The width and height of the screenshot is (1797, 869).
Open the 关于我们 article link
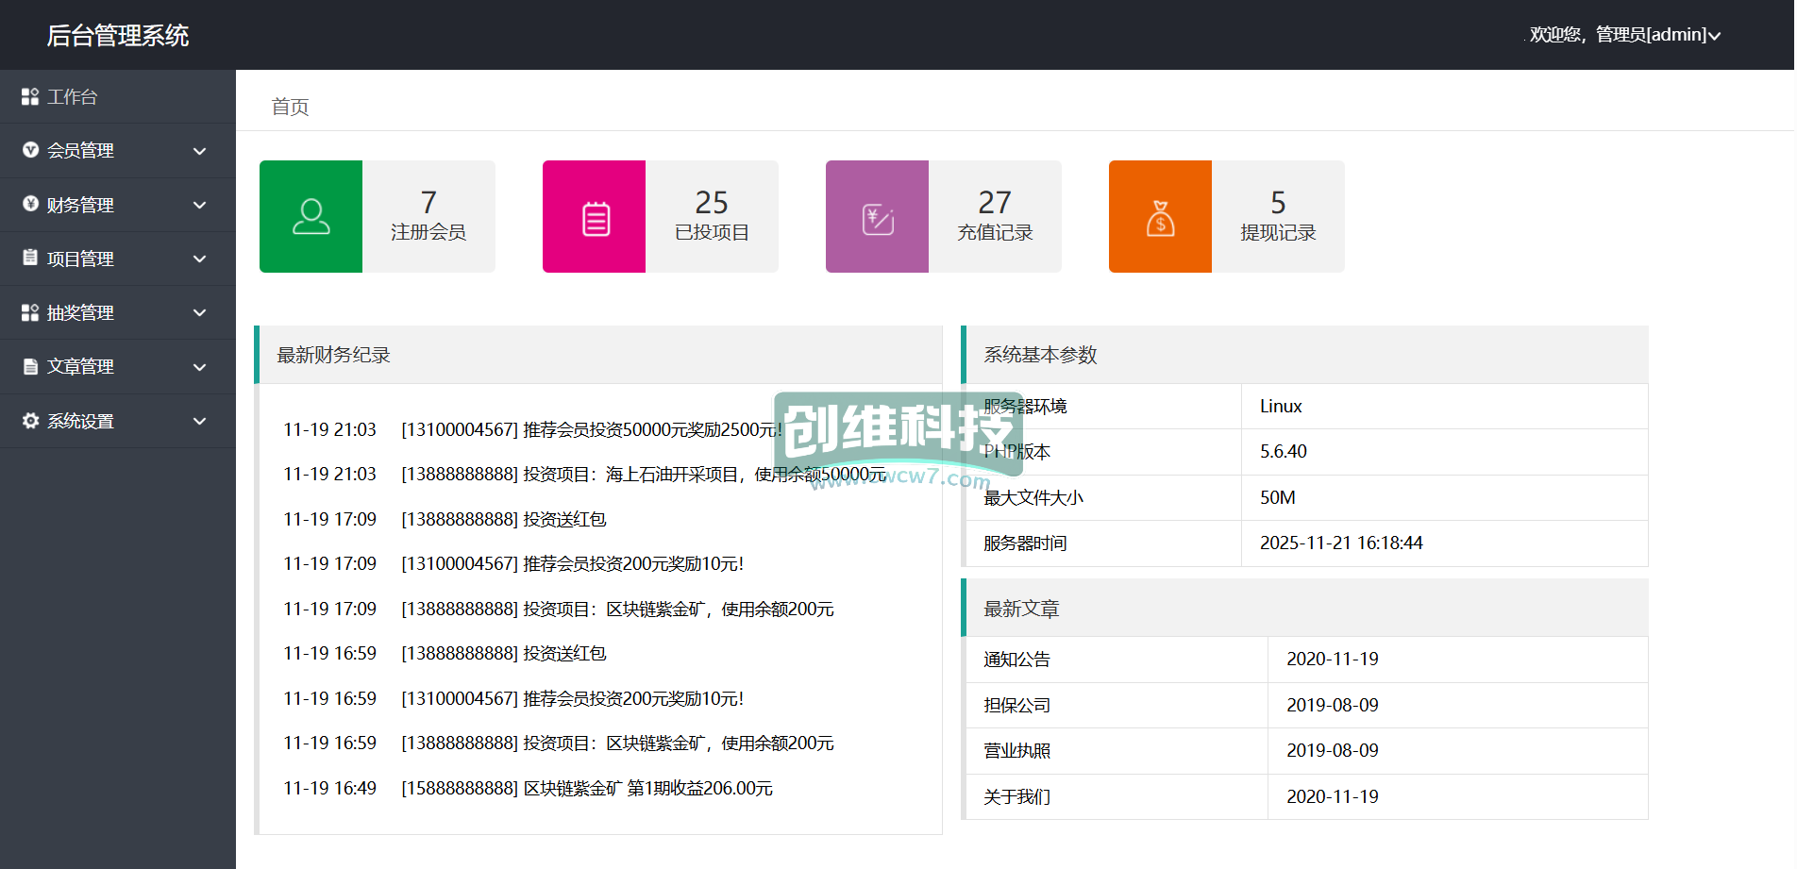pos(1016,797)
